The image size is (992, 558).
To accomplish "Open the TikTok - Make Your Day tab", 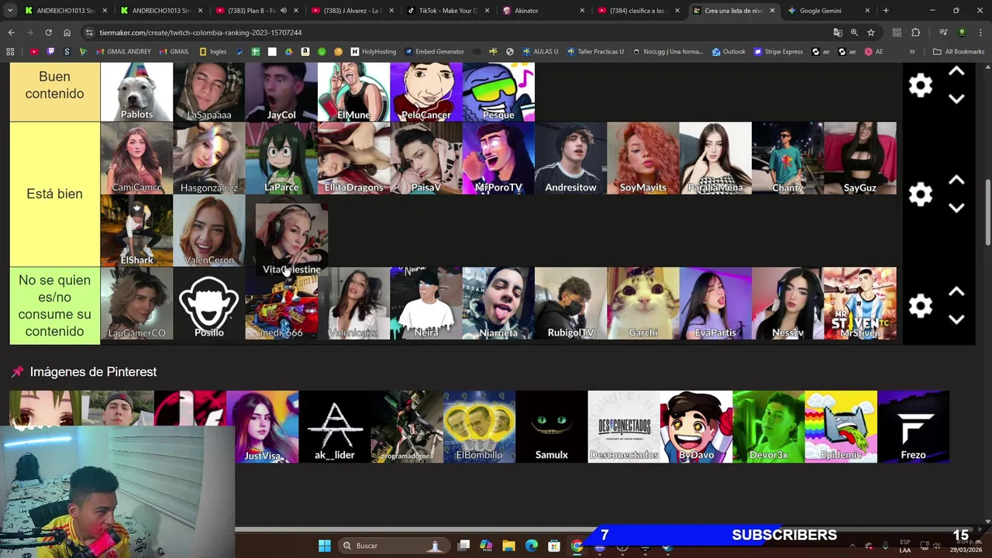I will 447,11.
